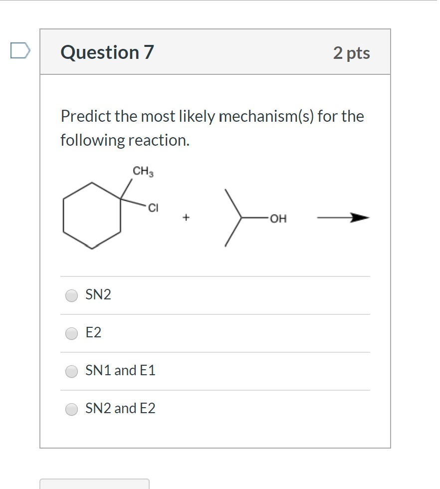This screenshot has width=440, height=489.
Task: Click the question prompt text
Action: 212,127
